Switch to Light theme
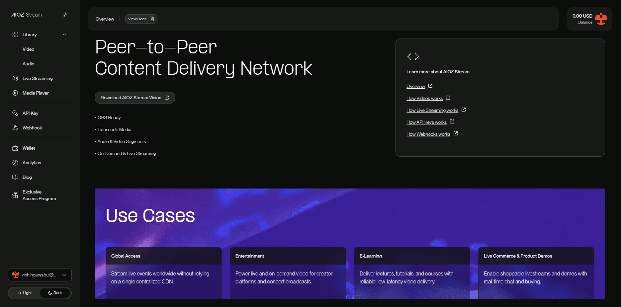The height and width of the screenshot is (307, 621). 25,293
